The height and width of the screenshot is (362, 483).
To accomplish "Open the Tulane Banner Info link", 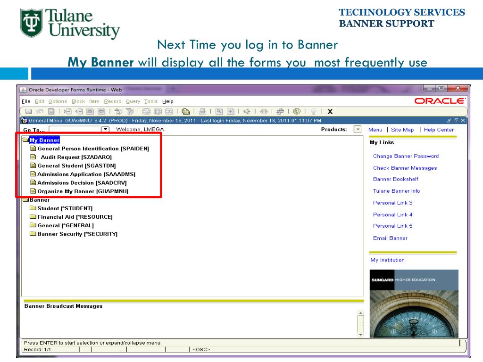I will [396, 191].
